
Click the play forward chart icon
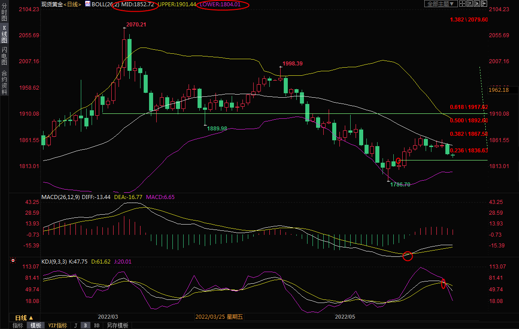[477, 4]
